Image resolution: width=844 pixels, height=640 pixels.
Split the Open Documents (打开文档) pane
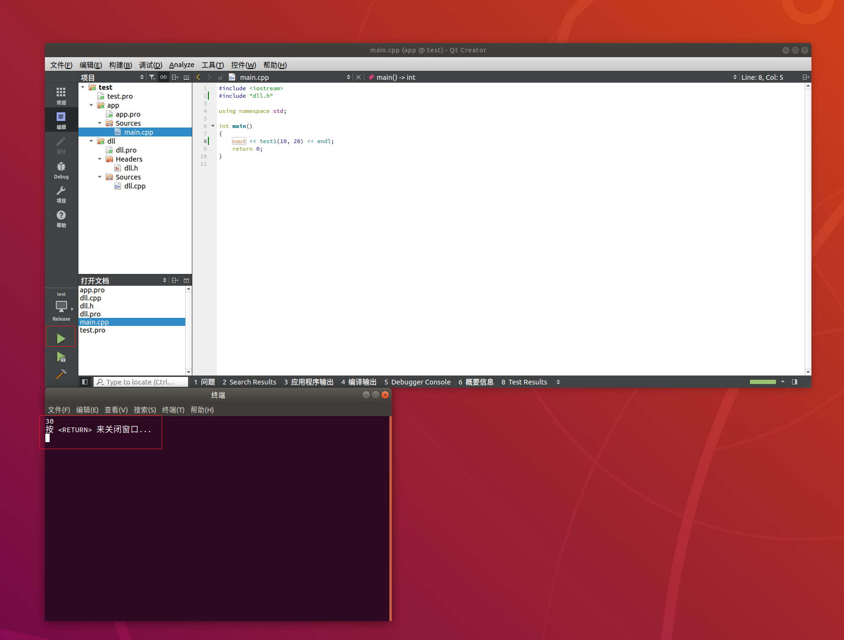pyautogui.click(x=175, y=280)
